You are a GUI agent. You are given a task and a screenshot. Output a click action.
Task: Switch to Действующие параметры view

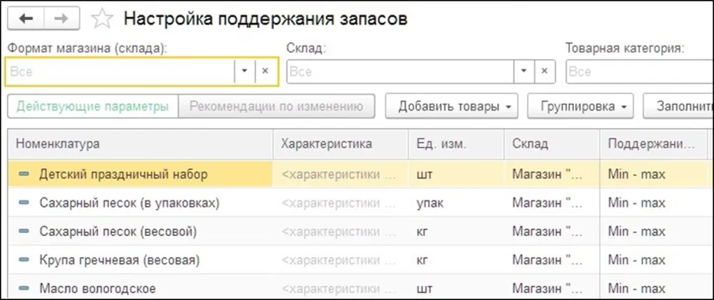[x=93, y=106]
